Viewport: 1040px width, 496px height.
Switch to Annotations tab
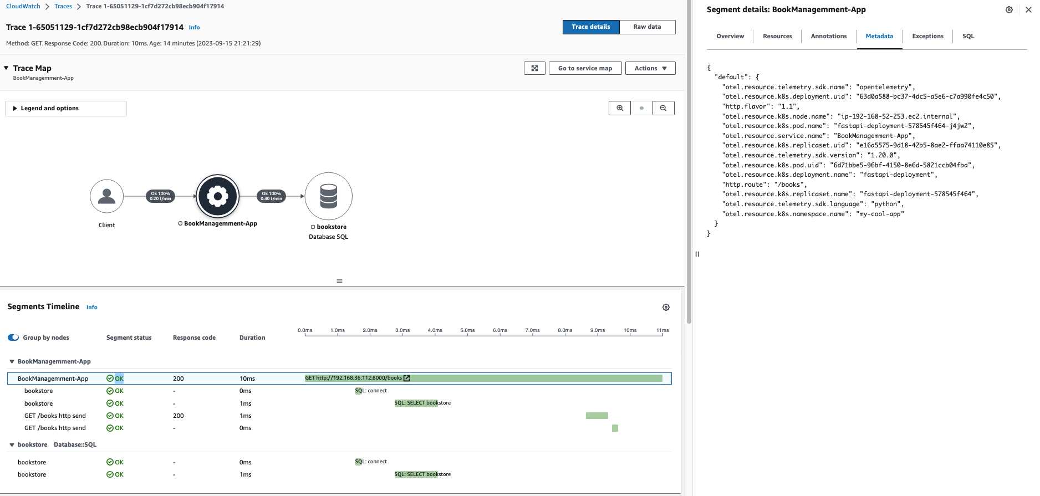829,36
